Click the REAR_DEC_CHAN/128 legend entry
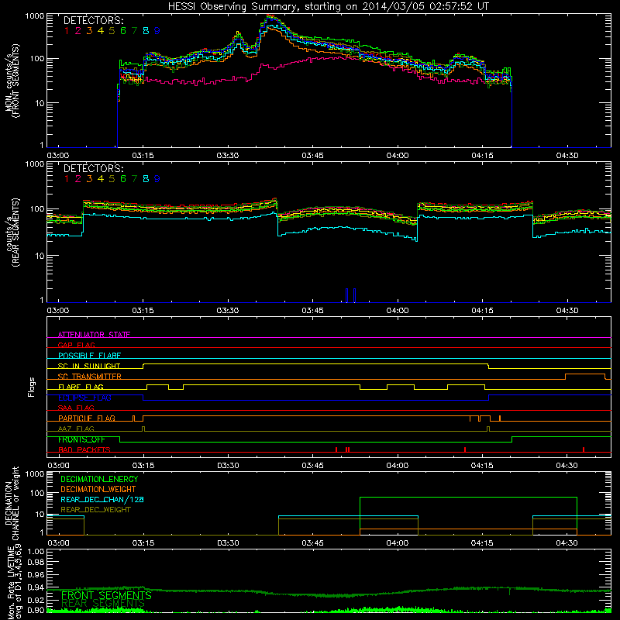 [x=102, y=499]
